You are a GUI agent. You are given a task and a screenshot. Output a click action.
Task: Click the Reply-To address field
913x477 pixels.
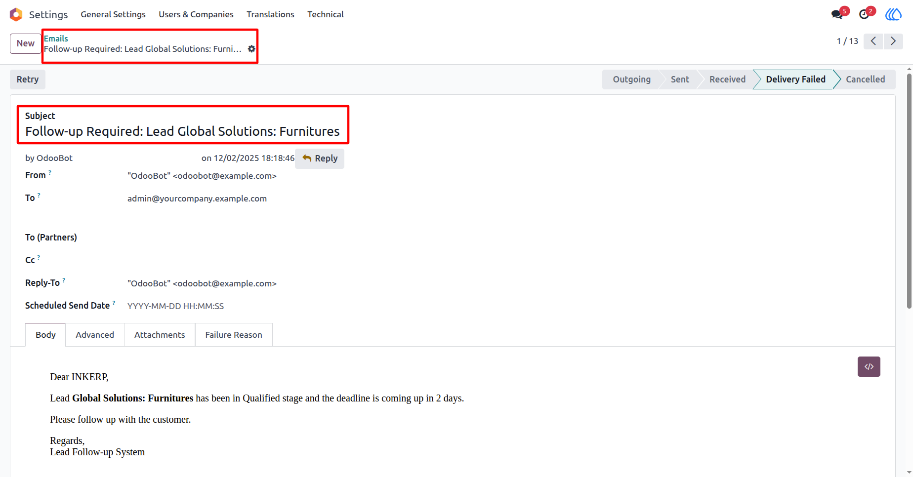202,283
